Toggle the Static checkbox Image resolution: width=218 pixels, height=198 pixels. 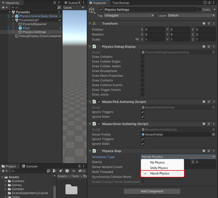[200, 10]
